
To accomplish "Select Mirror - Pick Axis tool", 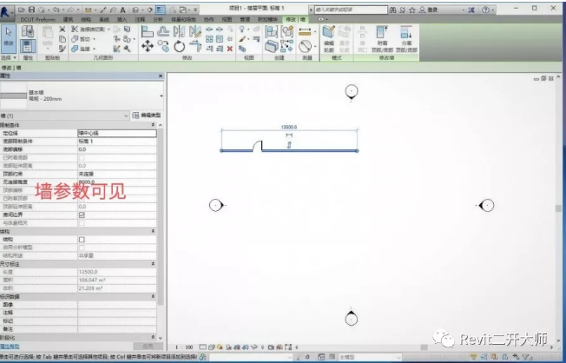I will click(179, 31).
